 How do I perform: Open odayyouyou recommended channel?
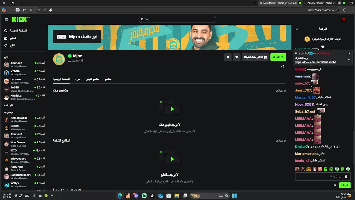pos(24,160)
